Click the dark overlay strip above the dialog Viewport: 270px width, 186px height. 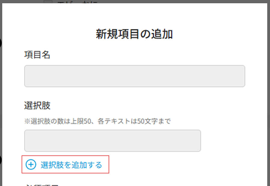[x=155, y=1]
